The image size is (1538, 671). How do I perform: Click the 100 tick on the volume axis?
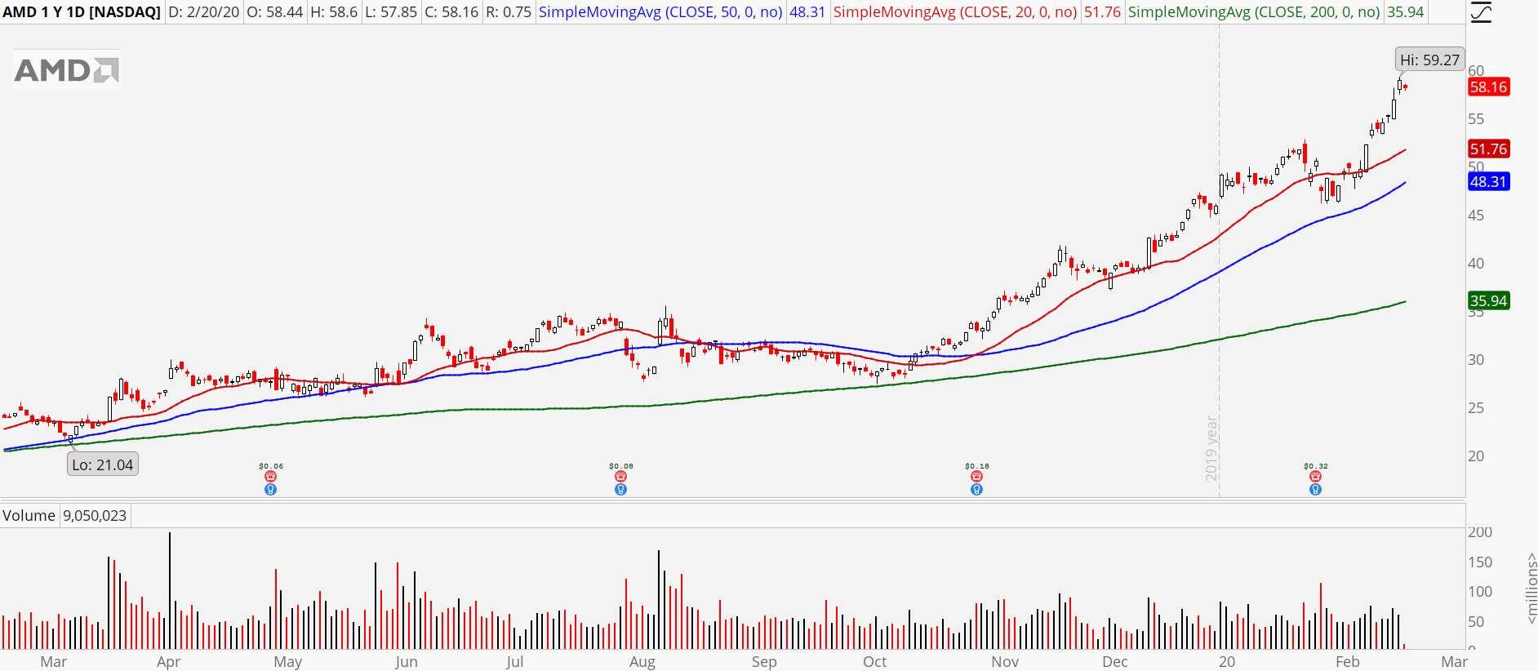[1480, 592]
